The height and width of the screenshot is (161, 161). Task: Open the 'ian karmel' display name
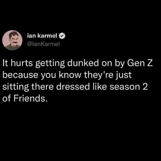pos(42,36)
